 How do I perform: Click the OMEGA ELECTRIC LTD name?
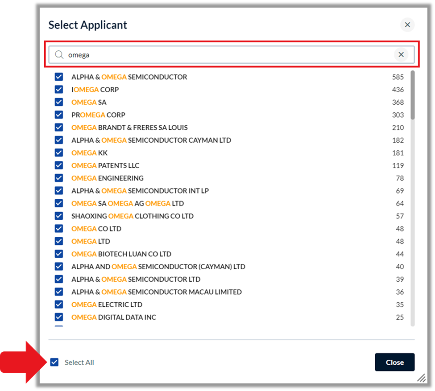[x=107, y=305]
